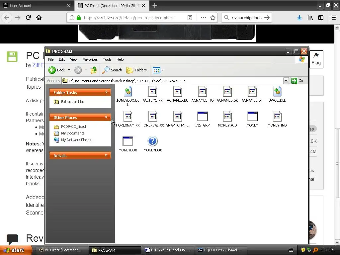This screenshot has height=255, width=340.
Task: Go to browser home page
Action: 39,18
